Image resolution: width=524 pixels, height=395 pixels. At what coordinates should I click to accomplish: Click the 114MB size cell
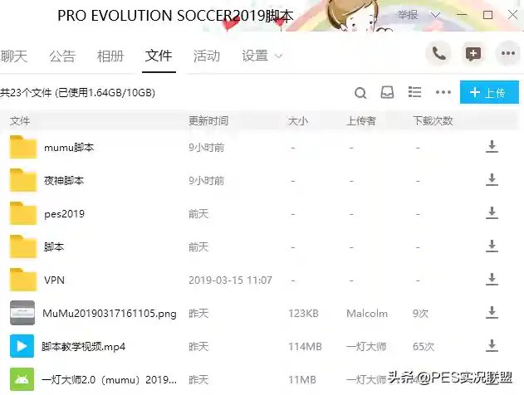(305, 347)
